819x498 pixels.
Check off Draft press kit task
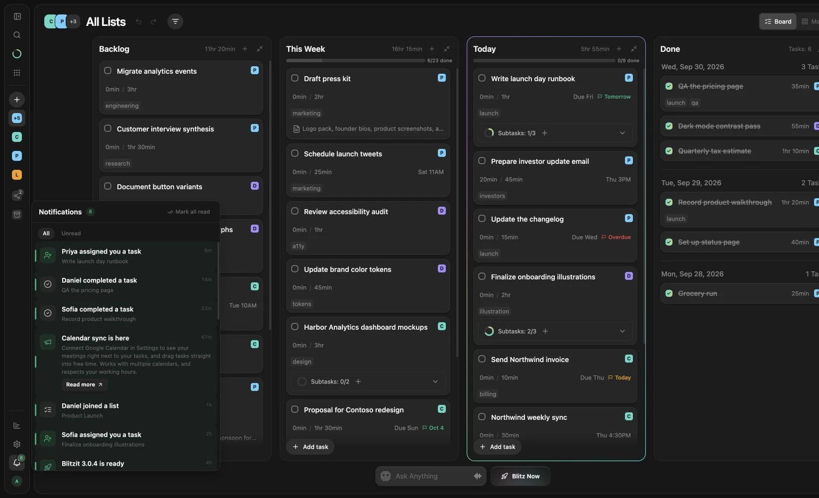(295, 78)
